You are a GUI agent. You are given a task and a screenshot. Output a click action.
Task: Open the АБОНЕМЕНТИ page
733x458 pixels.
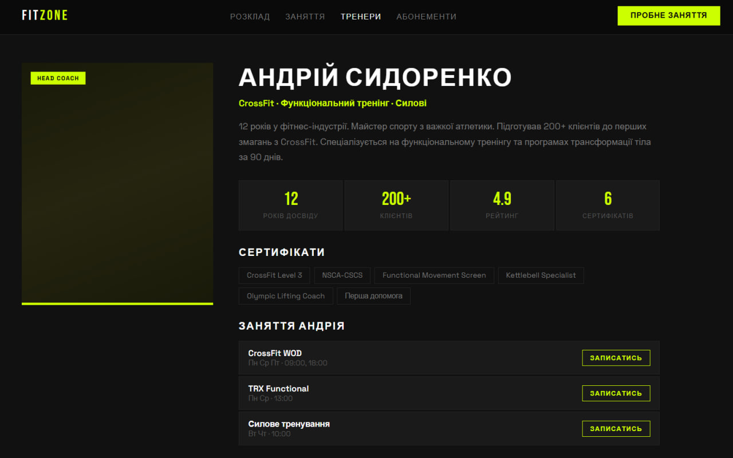pos(426,17)
